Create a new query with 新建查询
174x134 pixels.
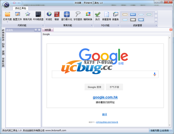coord(106,14)
